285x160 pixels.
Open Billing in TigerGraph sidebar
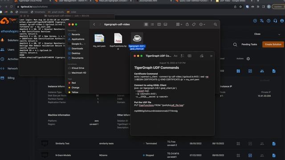pos(8,78)
